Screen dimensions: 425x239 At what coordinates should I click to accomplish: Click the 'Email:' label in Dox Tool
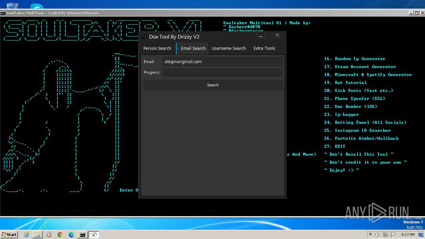coord(149,62)
